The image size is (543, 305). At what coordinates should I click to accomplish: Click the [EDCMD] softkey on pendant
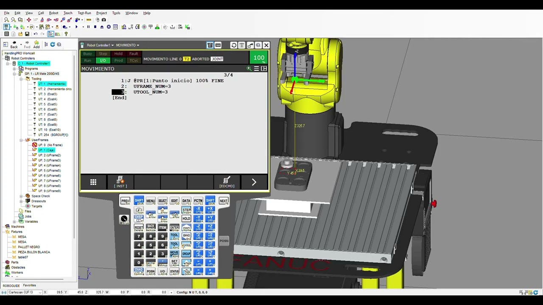tap(227, 182)
